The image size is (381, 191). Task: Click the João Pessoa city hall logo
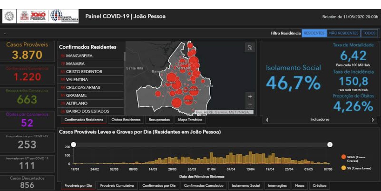pyautogui.click(x=33, y=16)
